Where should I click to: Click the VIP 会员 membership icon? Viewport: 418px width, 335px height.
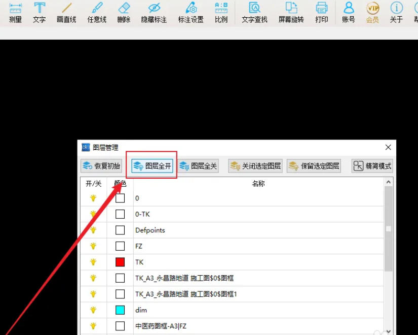point(372,13)
